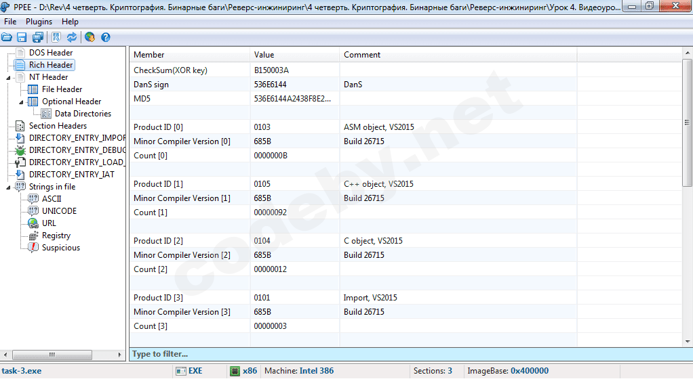This screenshot has height=379, width=693.
Task: Click the vertical scrollbar down arrow
Action: point(688,342)
